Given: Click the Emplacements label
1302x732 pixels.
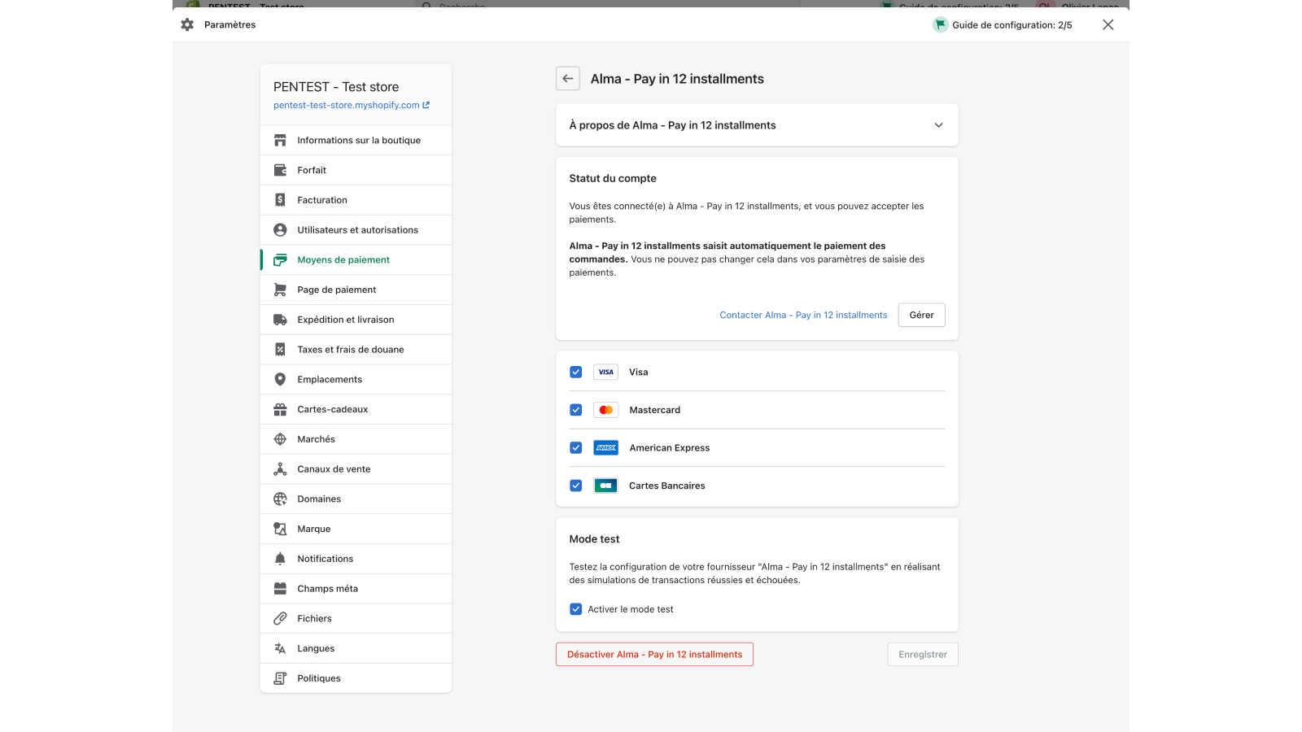Looking at the screenshot, I should 330,379.
